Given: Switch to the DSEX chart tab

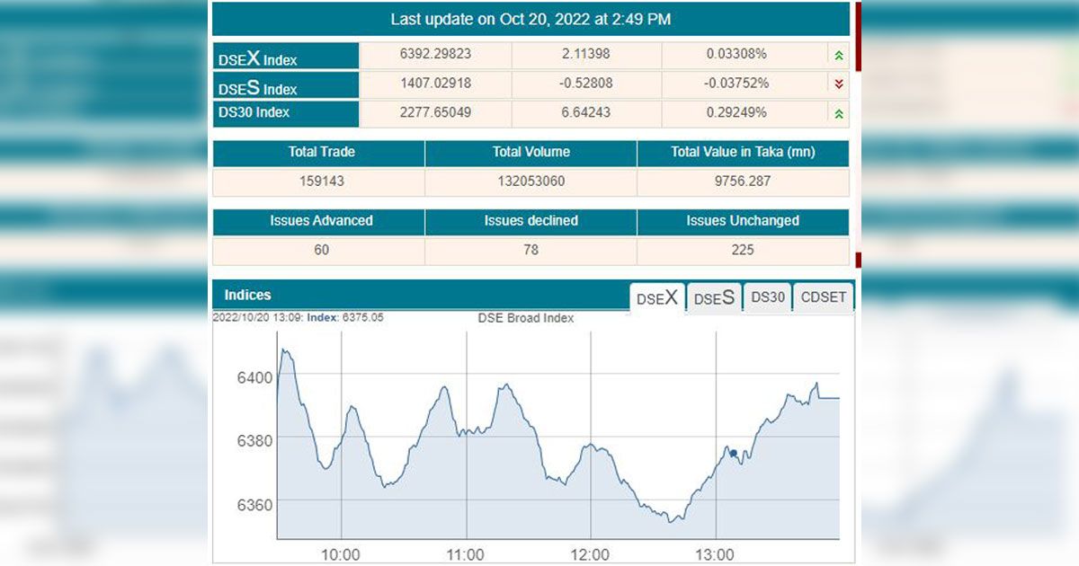Looking at the screenshot, I should (657, 298).
